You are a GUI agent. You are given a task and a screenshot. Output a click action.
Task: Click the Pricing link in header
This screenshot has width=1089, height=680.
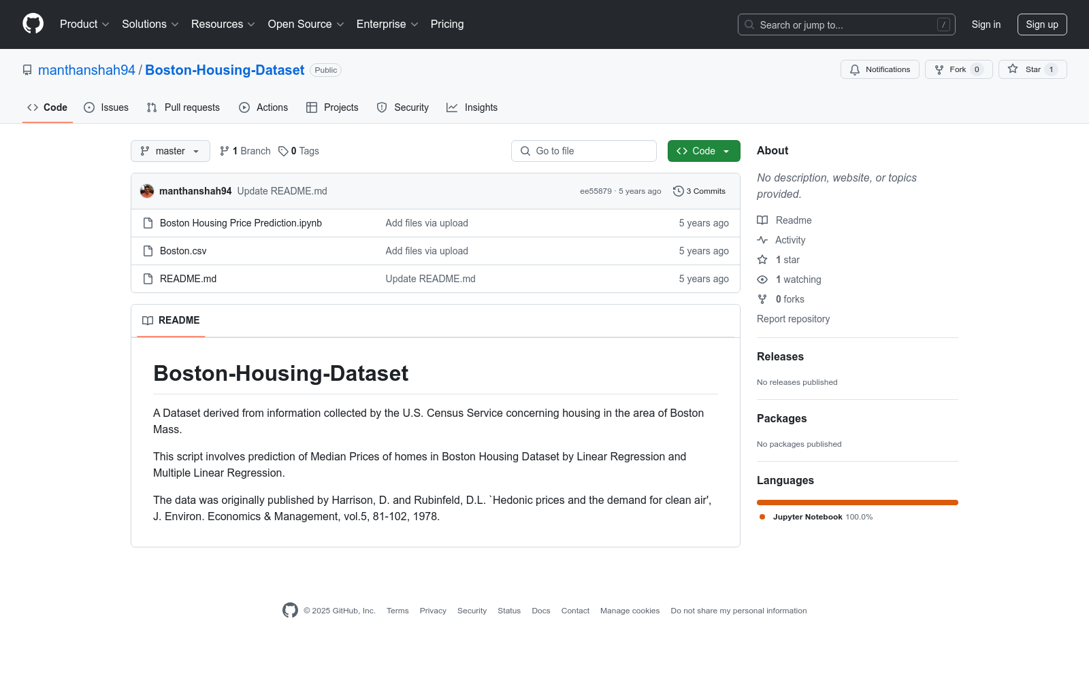click(x=447, y=24)
